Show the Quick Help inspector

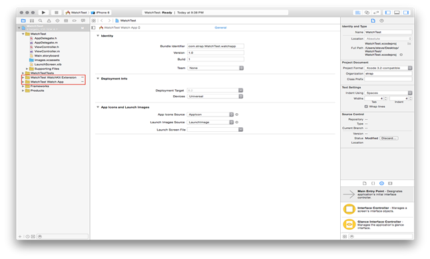[381, 21]
